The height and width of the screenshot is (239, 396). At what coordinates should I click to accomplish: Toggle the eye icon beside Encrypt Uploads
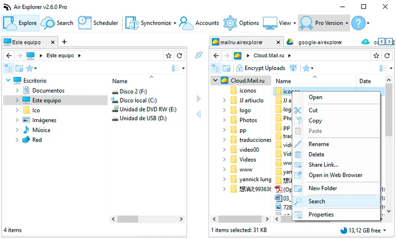(x=293, y=68)
